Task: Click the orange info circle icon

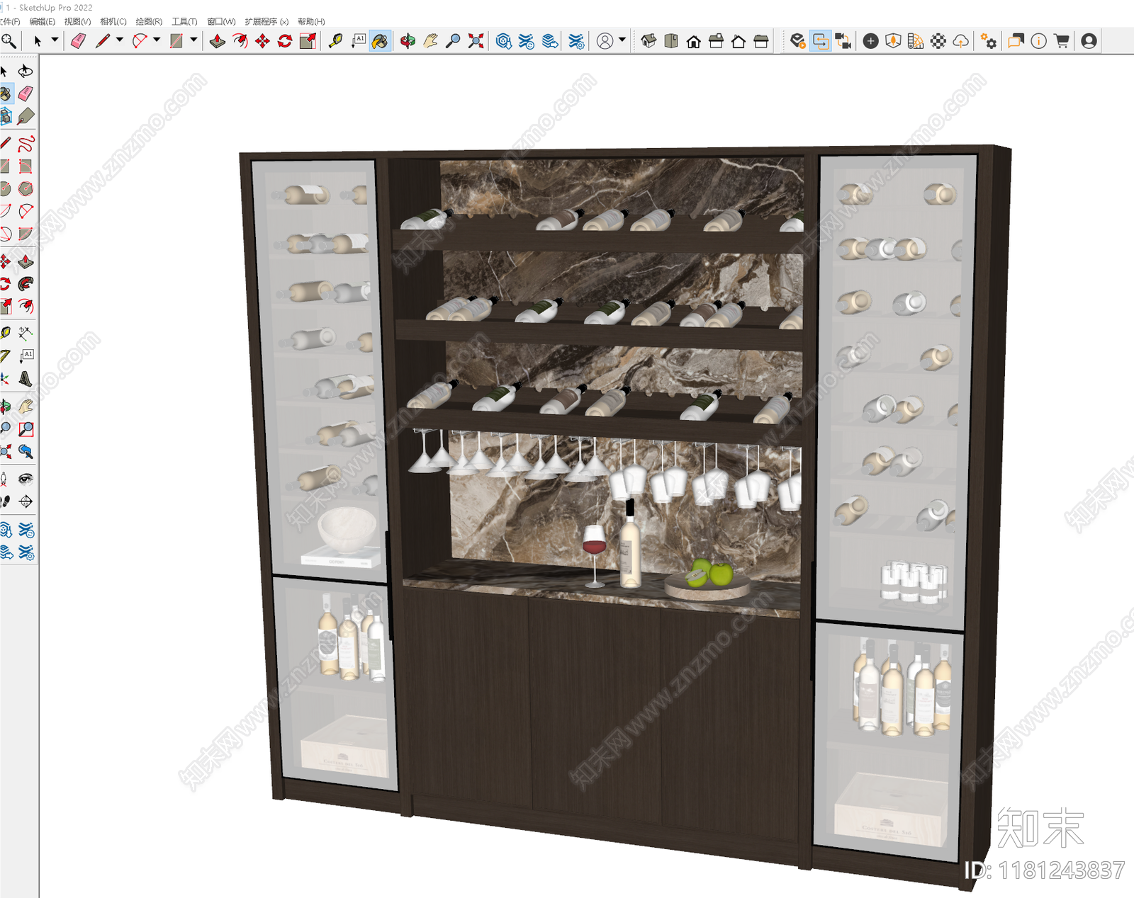Action: pos(1039,41)
